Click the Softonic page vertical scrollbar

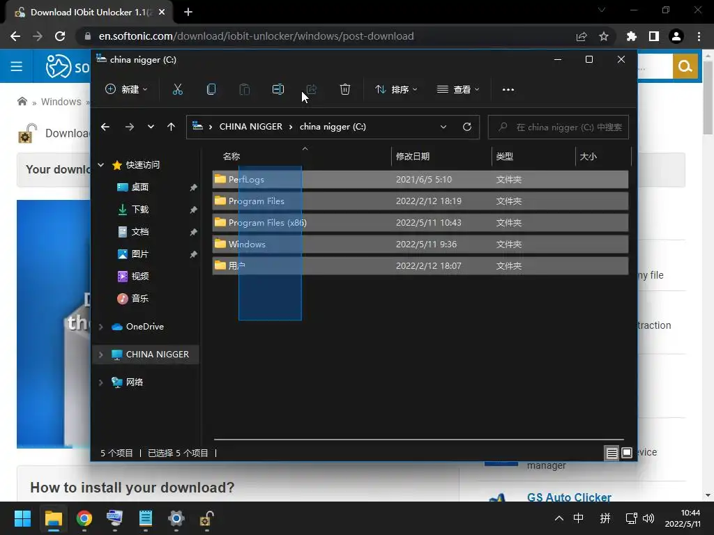click(x=708, y=98)
